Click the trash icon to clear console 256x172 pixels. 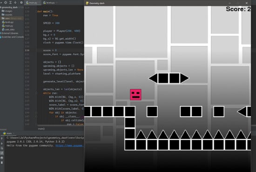pos(2,163)
